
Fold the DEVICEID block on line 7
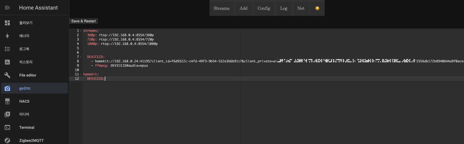point(81,57)
